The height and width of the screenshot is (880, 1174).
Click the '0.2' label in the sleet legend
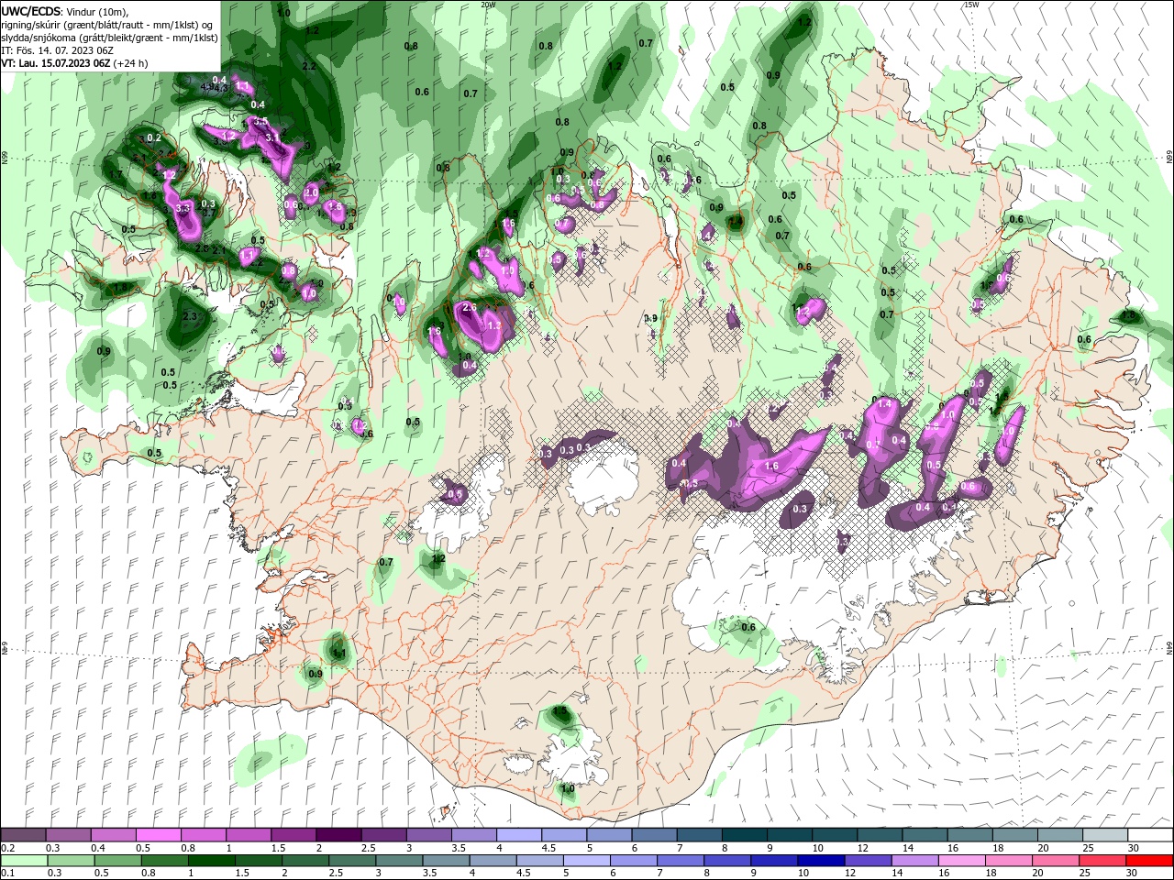(7, 848)
